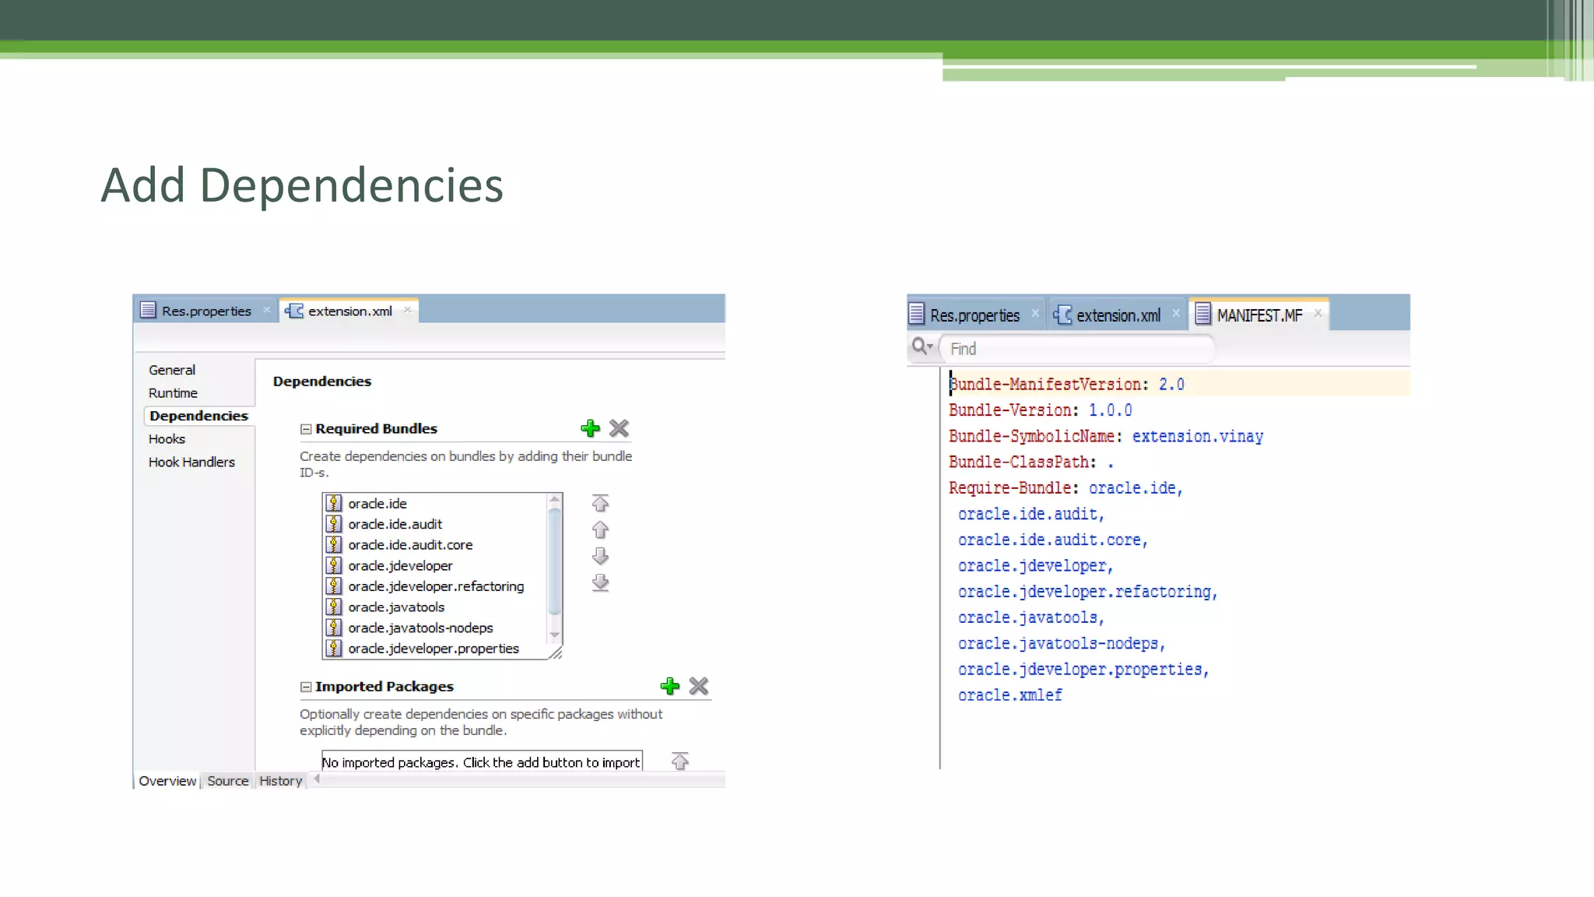Close the left Res.properties tab
1594x897 pixels.
pyautogui.click(x=266, y=310)
